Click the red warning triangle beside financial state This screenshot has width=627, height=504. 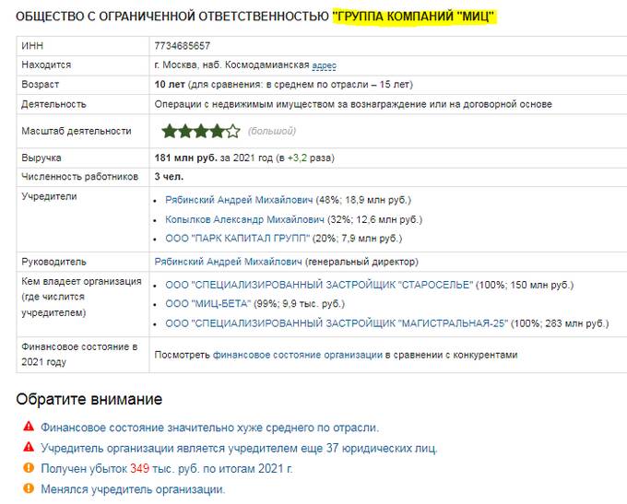tap(29, 426)
